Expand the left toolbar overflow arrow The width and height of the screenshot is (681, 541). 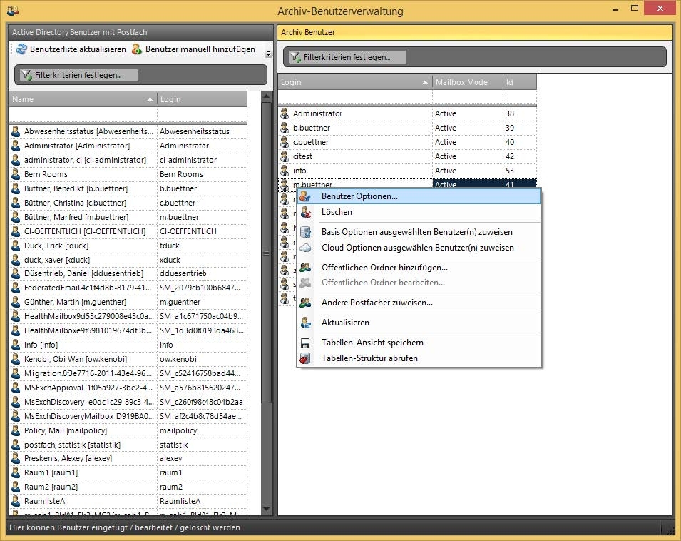(269, 53)
